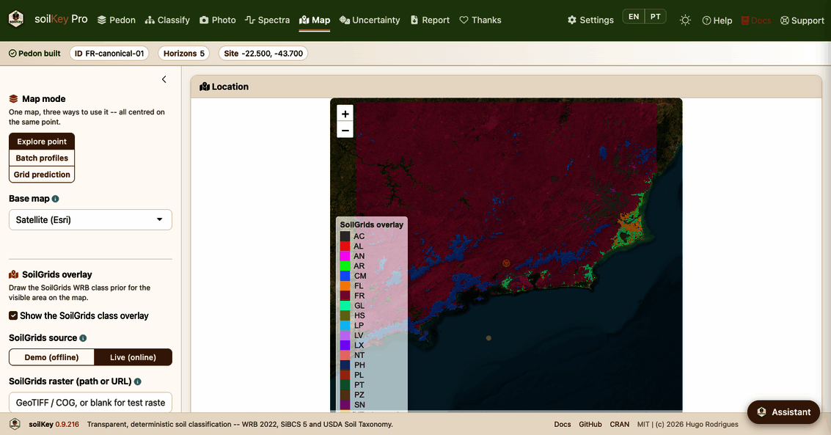This screenshot has width=831, height=435.
Task: Click the LP legend entry text
Action: (359, 325)
